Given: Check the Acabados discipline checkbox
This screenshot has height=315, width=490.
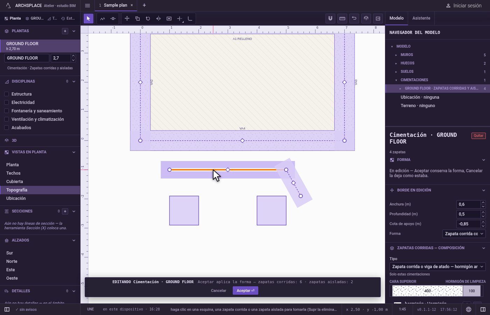Looking at the screenshot, I should [x=6, y=128].
